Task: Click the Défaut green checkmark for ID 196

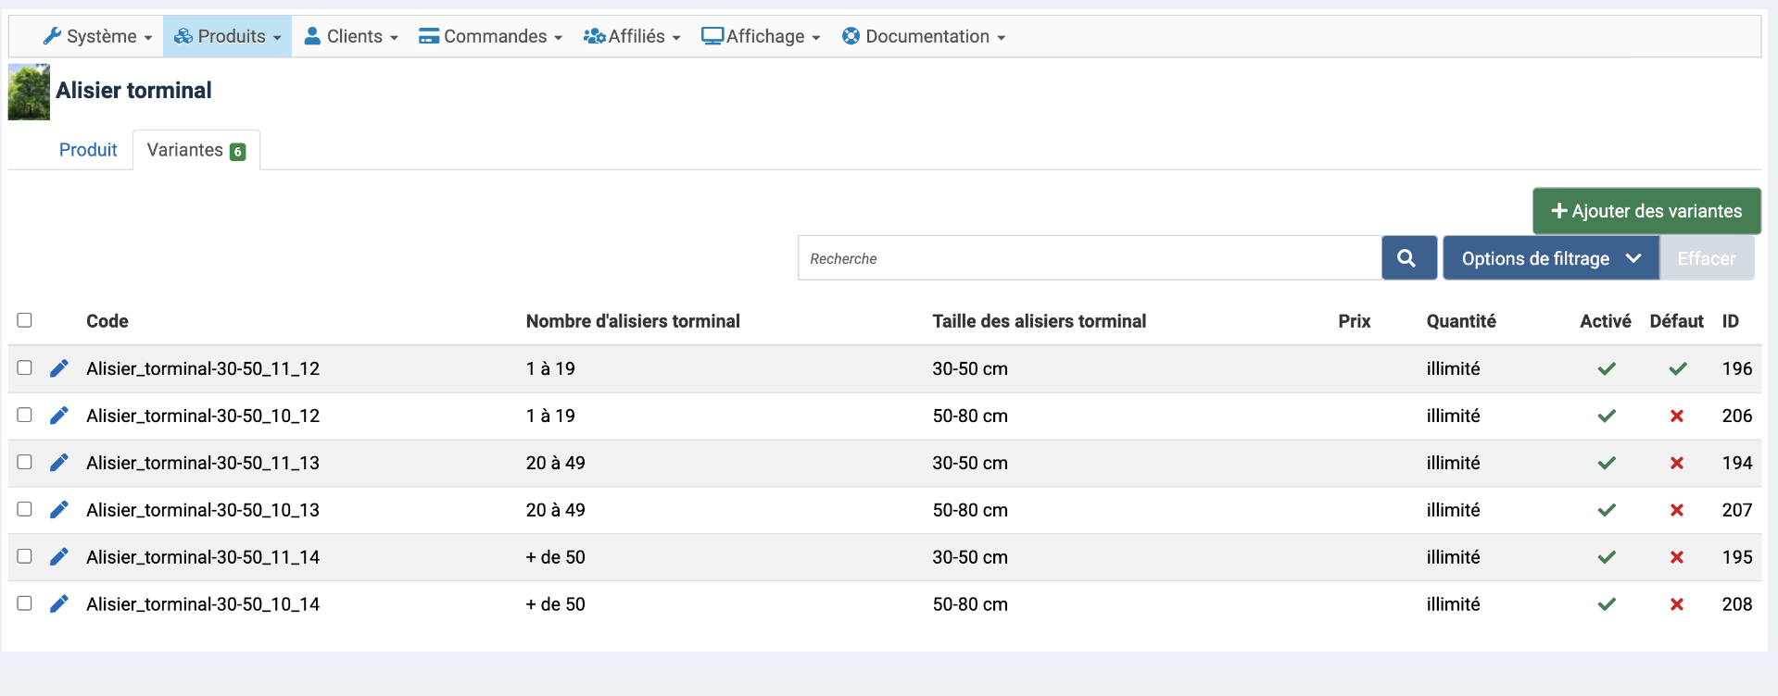Action: click(1677, 368)
